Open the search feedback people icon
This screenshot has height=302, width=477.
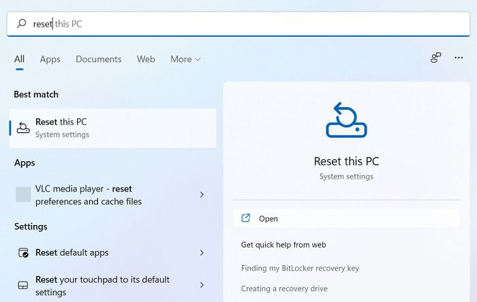click(x=435, y=57)
